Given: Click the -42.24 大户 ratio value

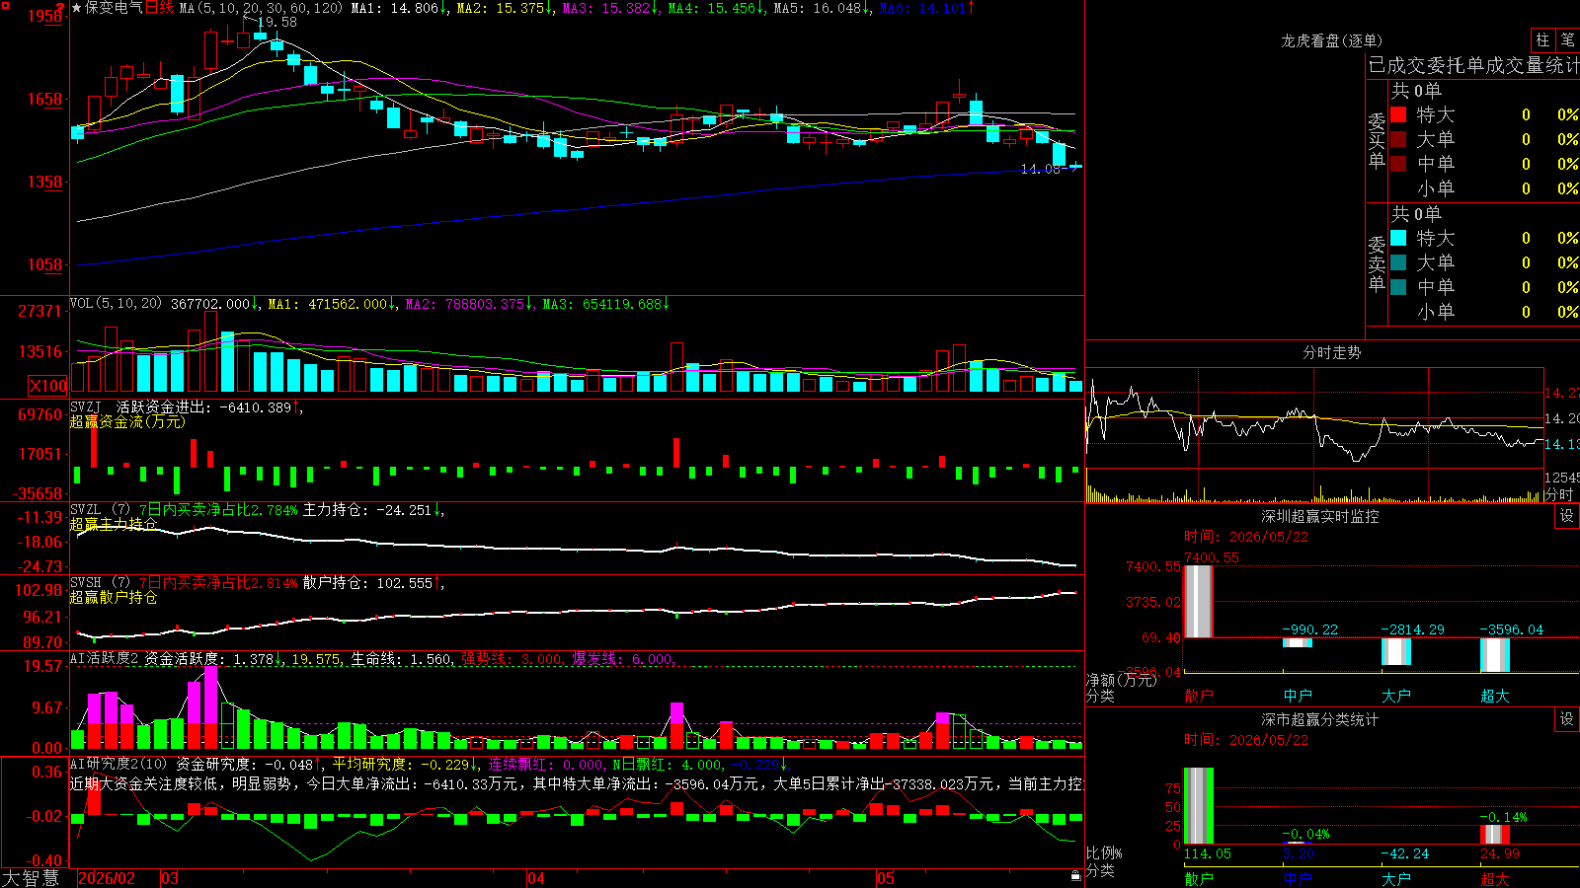Looking at the screenshot, I should (x=1404, y=853).
